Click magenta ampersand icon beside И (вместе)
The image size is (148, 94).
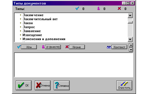click(43, 47)
